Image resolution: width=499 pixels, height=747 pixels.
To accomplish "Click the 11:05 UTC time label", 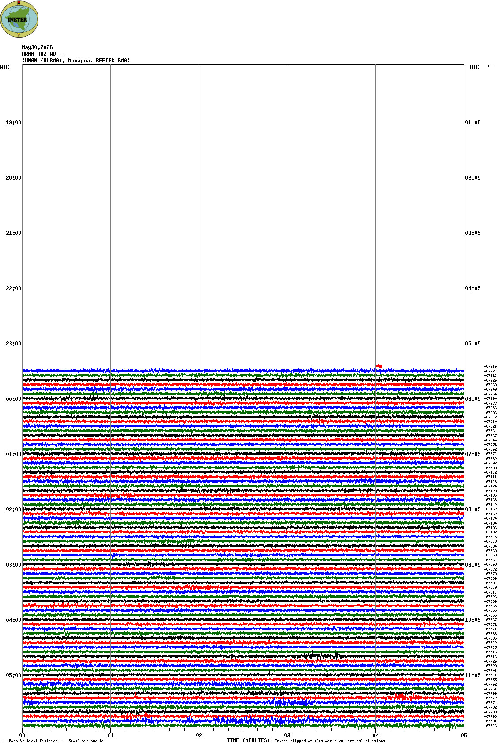I will point(473,675).
